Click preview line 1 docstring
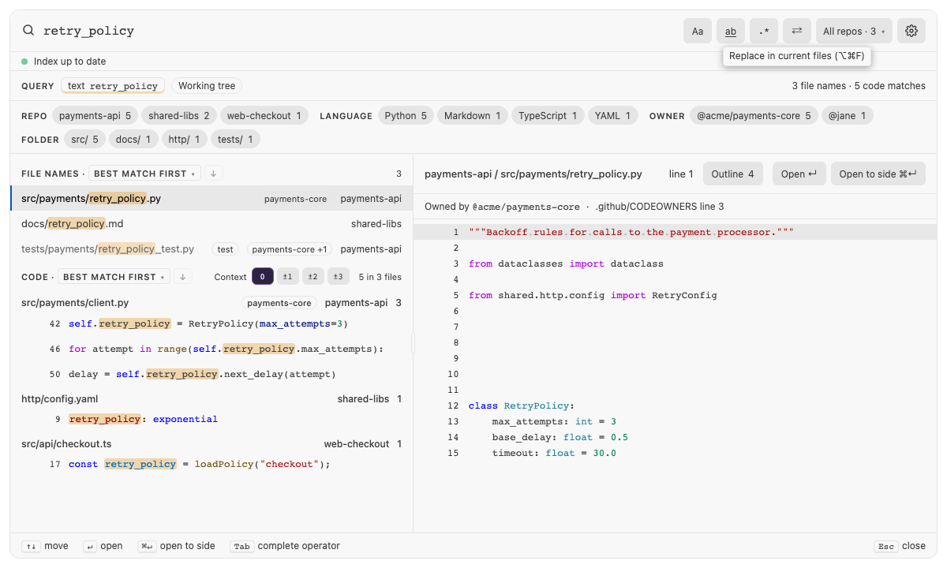 point(675,232)
